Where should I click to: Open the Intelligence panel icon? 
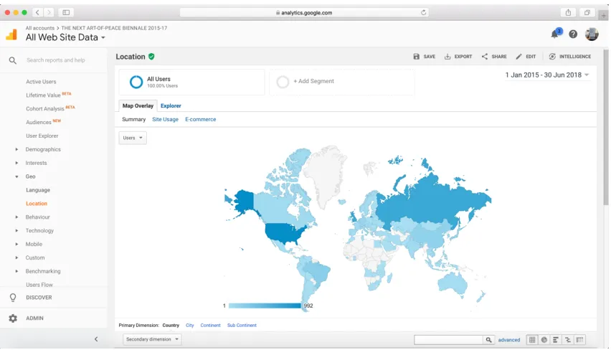pyautogui.click(x=552, y=57)
